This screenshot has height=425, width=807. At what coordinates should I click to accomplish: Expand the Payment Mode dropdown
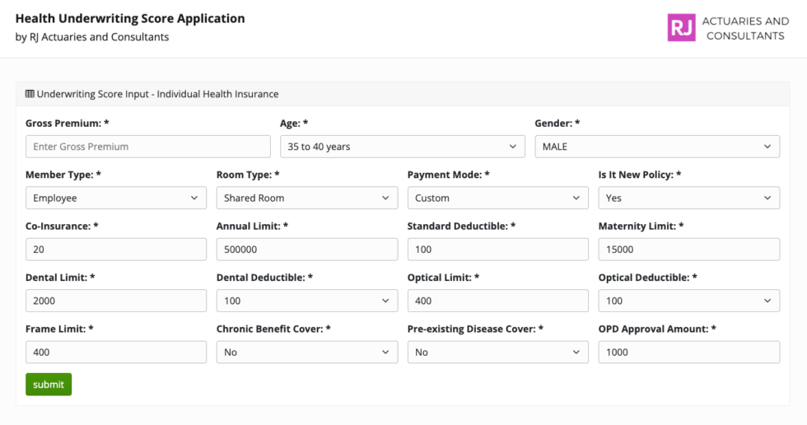[497, 198]
